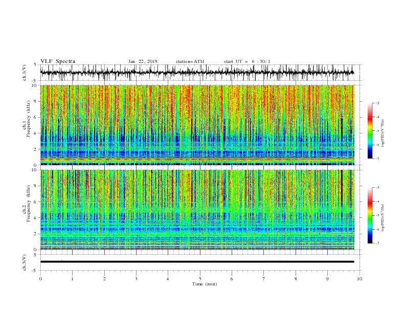Click the "VLF Spectra" plot title
The width and height of the screenshot is (405, 313).
coord(58,61)
